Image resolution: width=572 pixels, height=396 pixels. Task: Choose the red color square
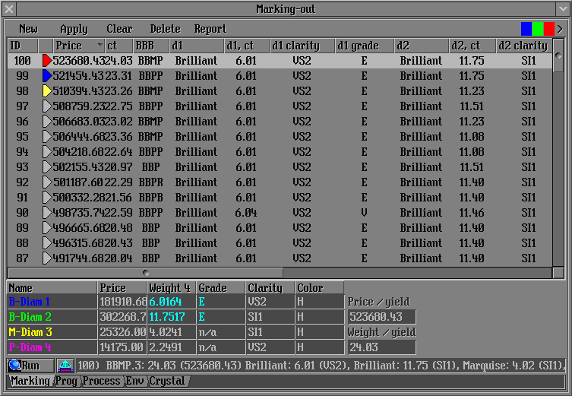tap(548, 29)
